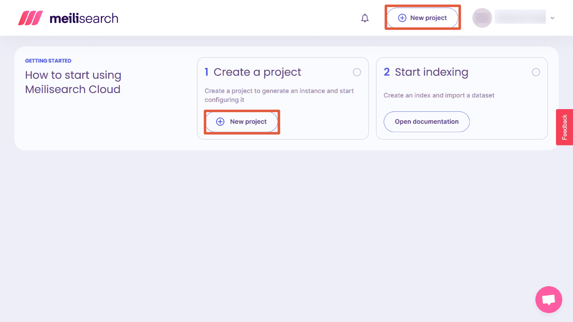Click the plus icon inside the card's New project button

[x=220, y=121]
